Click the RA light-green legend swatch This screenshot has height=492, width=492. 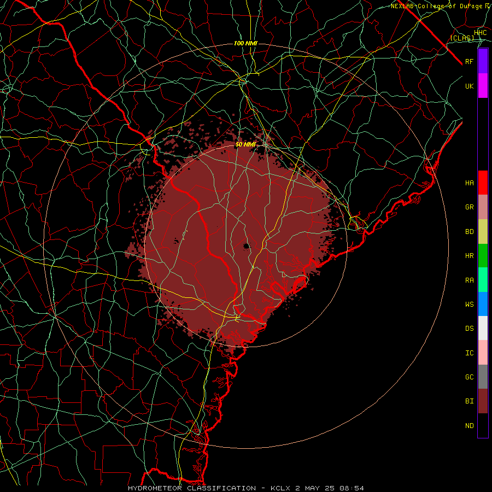pyautogui.click(x=483, y=280)
